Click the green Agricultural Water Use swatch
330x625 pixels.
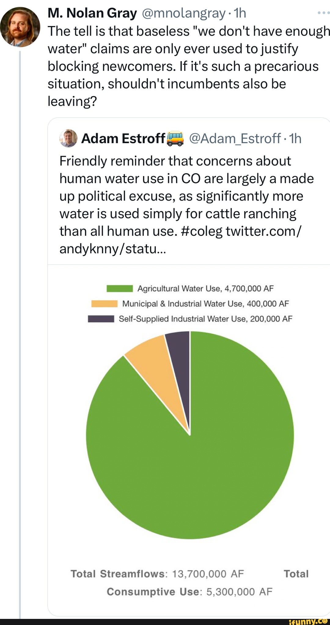pyautogui.click(x=119, y=289)
